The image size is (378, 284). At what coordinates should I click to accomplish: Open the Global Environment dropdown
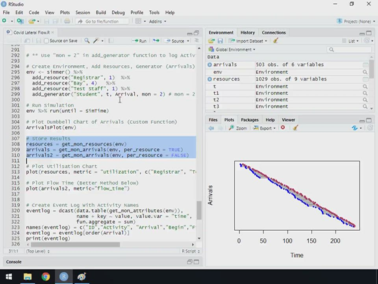(x=232, y=50)
